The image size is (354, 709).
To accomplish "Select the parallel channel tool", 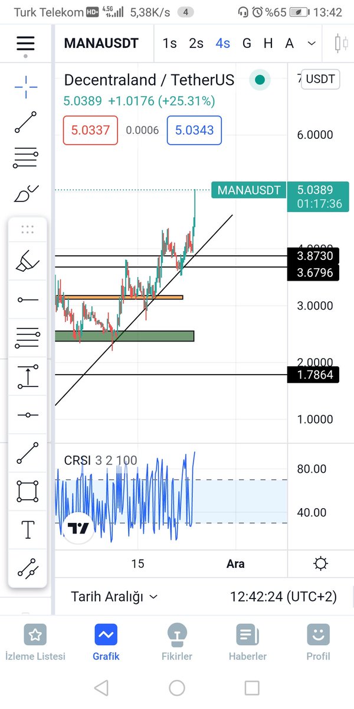I will point(27,568).
